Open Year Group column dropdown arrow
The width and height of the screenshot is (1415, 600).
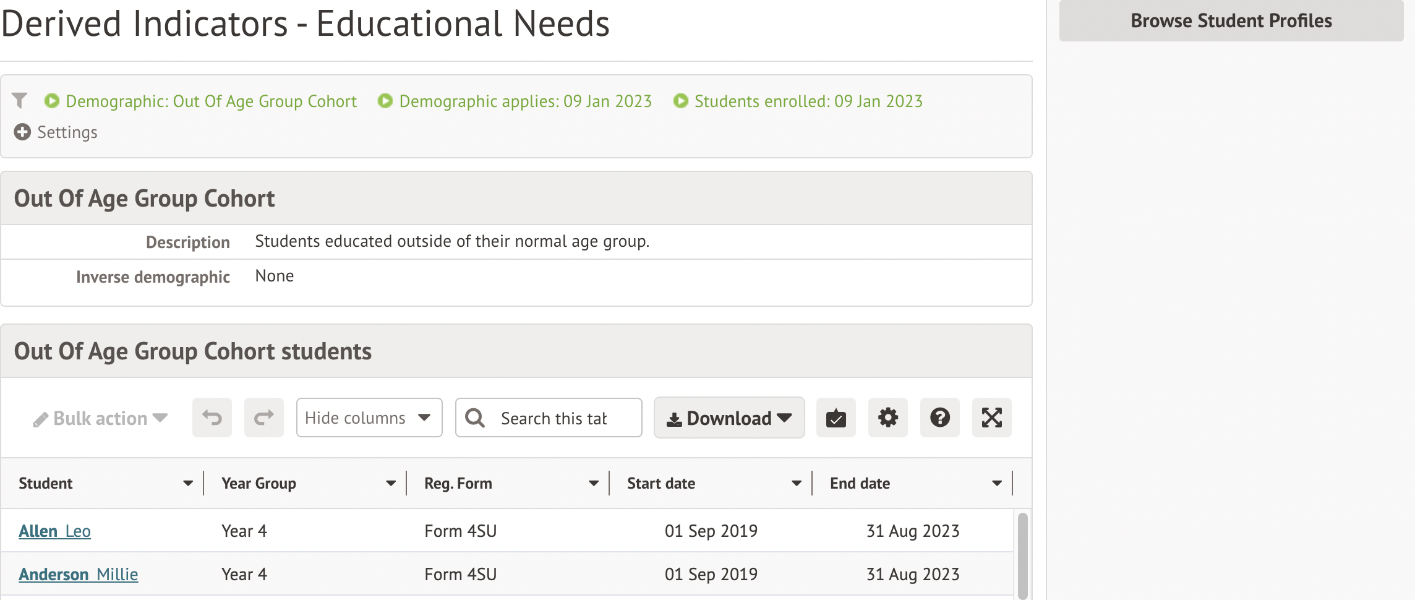click(391, 484)
